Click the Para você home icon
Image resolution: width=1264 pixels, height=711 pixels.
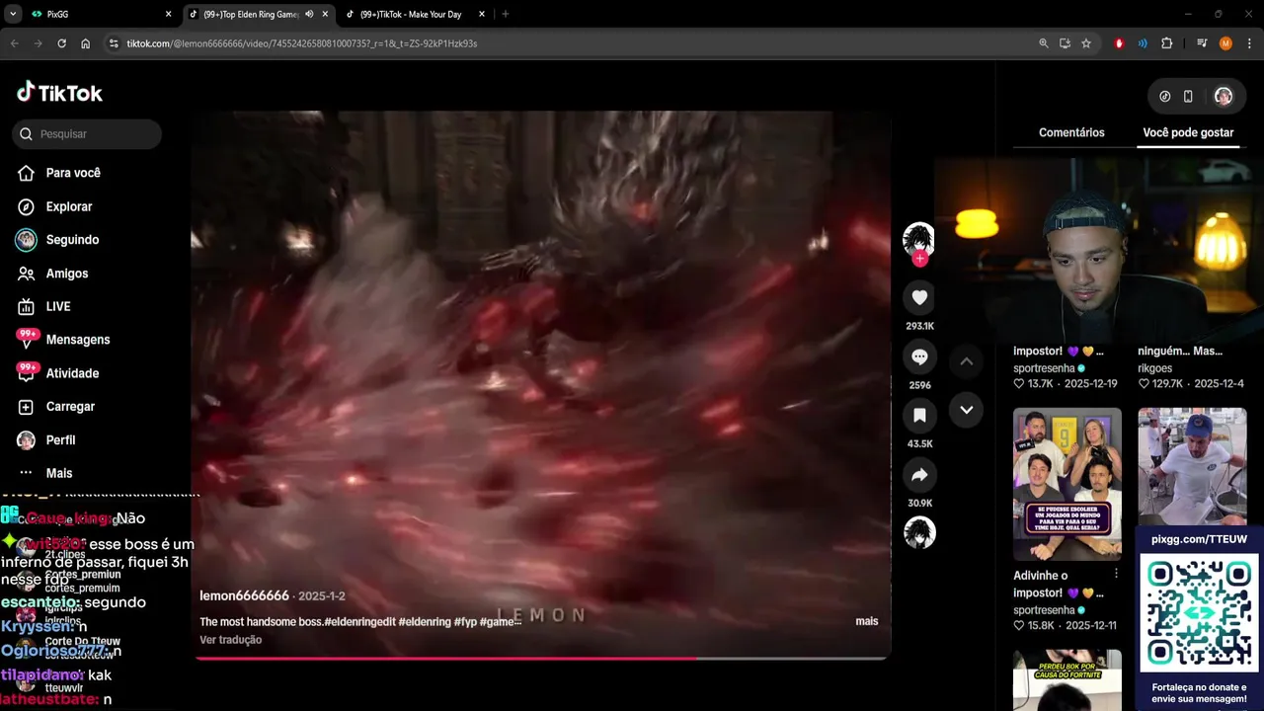[27, 173]
